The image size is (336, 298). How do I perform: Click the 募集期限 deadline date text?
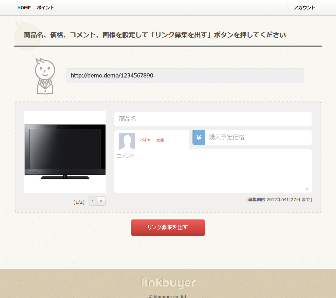click(279, 199)
